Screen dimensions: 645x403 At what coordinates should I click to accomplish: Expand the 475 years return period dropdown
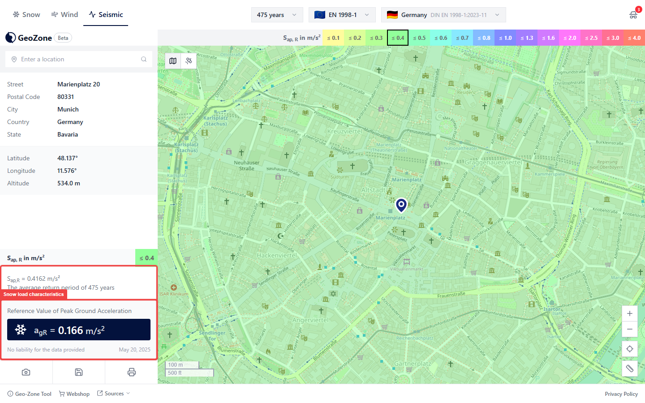(x=277, y=15)
